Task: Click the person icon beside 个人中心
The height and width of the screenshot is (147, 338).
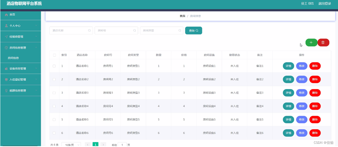Action: pos(6,26)
